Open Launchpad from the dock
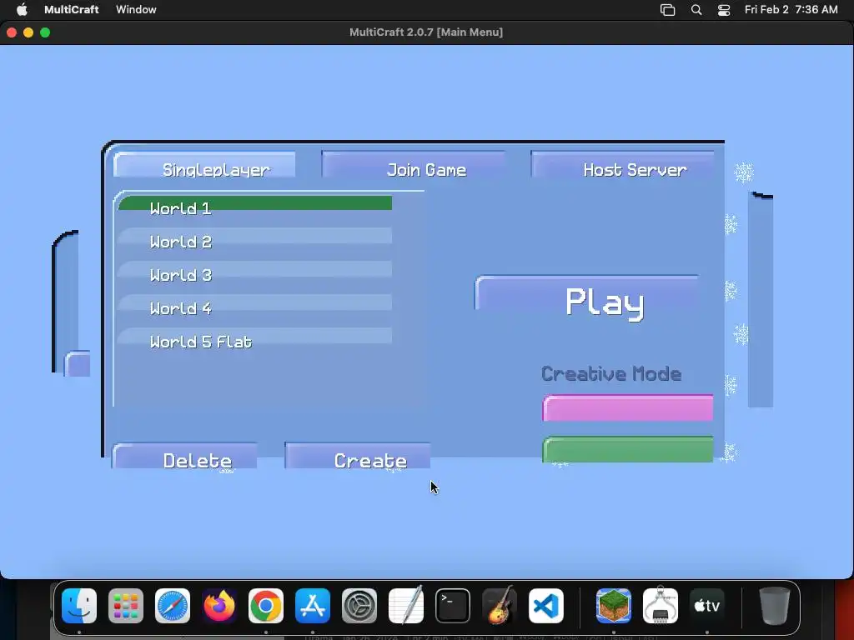Viewport: 854px width, 640px height. (x=126, y=606)
